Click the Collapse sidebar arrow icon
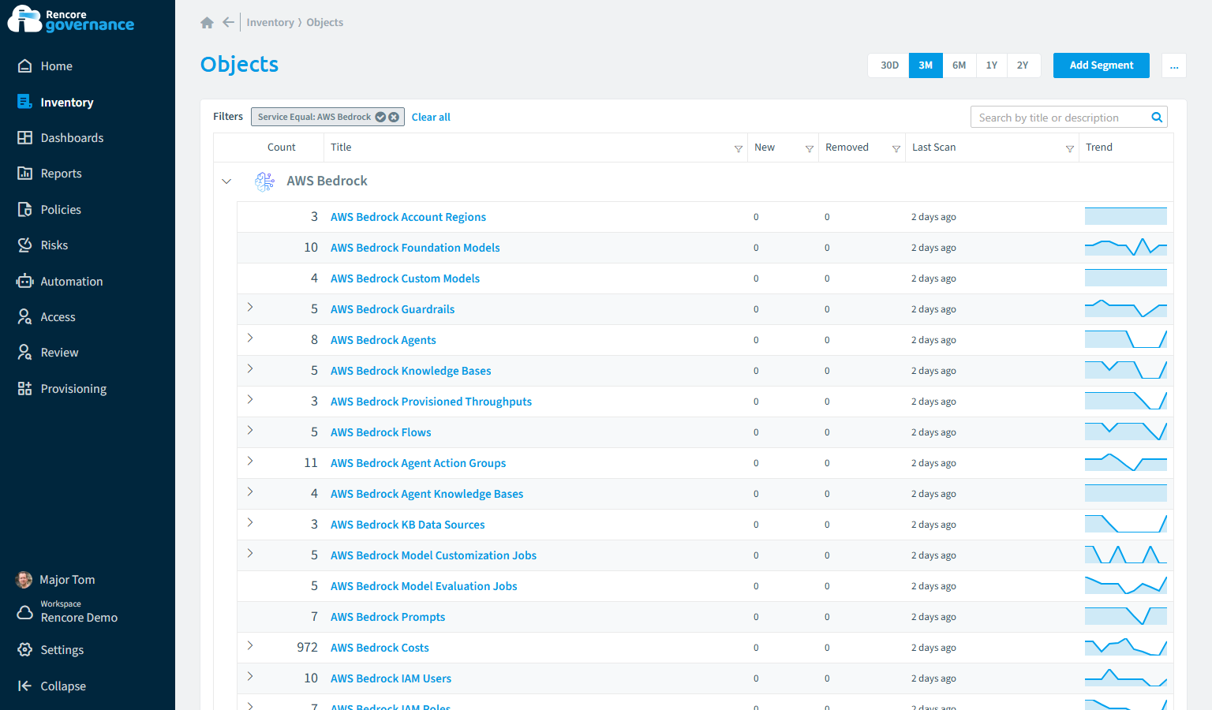1212x710 pixels. (x=25, y=686)
